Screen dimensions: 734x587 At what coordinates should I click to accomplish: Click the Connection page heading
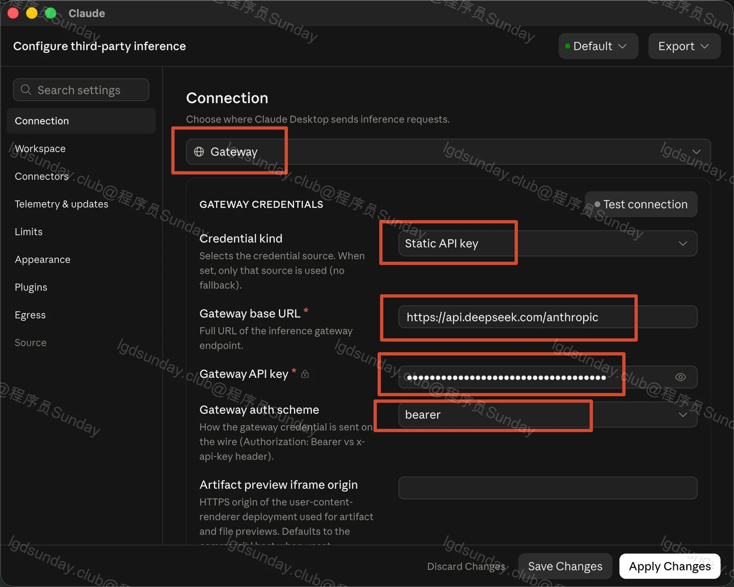click(227, 98)
